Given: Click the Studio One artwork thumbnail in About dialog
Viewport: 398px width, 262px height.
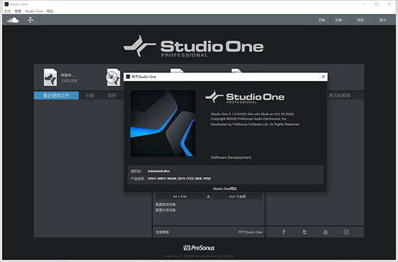Looking at the screenshot, I should tap(163, 123).
